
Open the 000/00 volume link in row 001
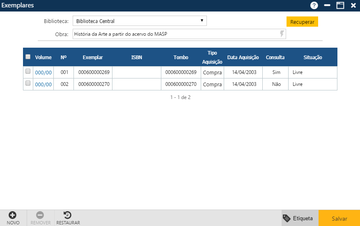tap(43, 72)
